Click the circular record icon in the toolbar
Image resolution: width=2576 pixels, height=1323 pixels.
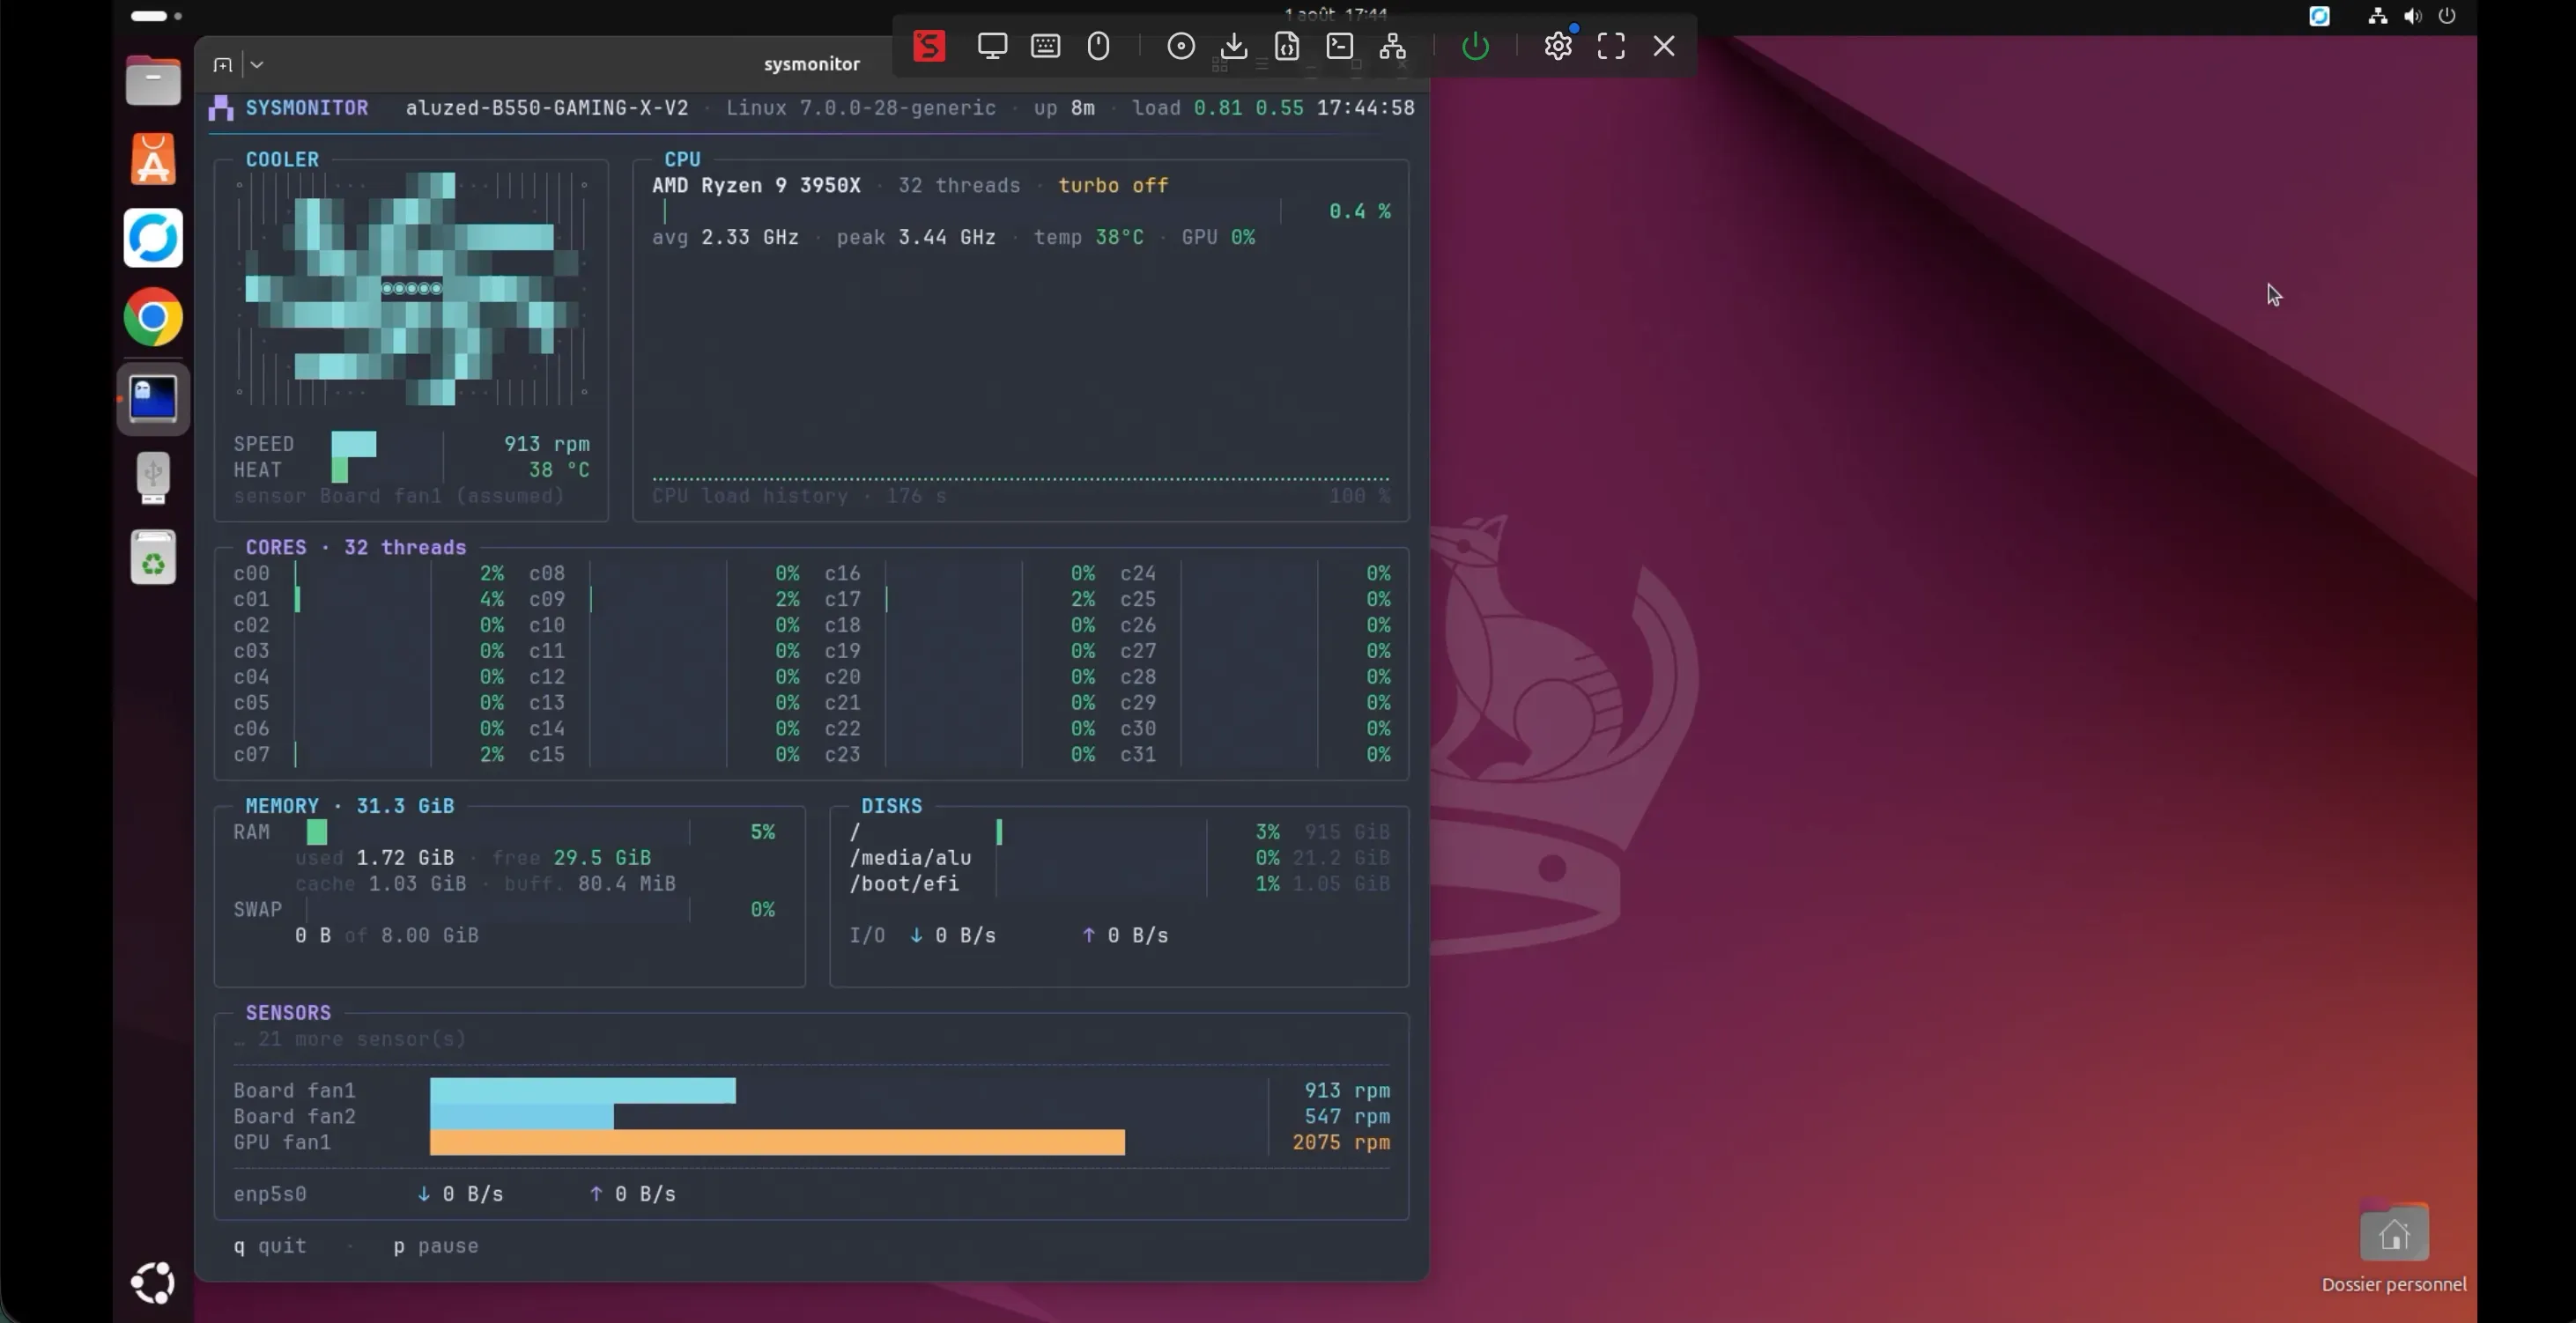pos(1180,46)
